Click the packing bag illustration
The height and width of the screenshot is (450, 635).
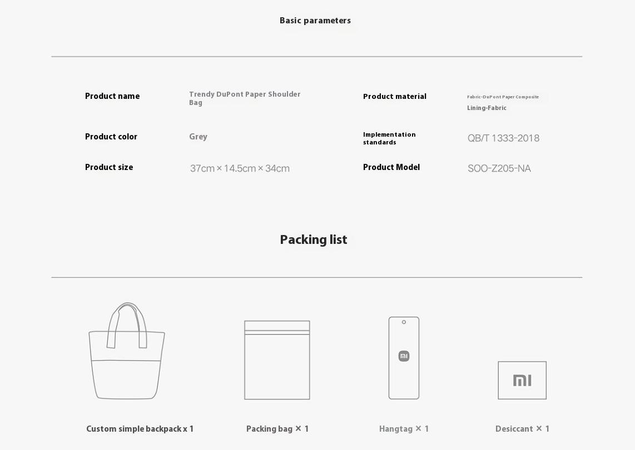click(277, 360)
